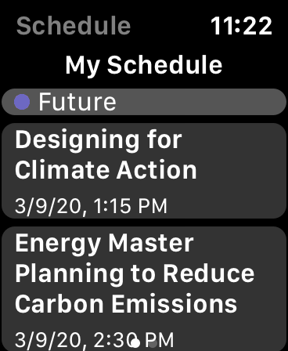The width and height of the screenshot is (288, 351).
Task: Click the word Future in the pill
Action: 77,102
